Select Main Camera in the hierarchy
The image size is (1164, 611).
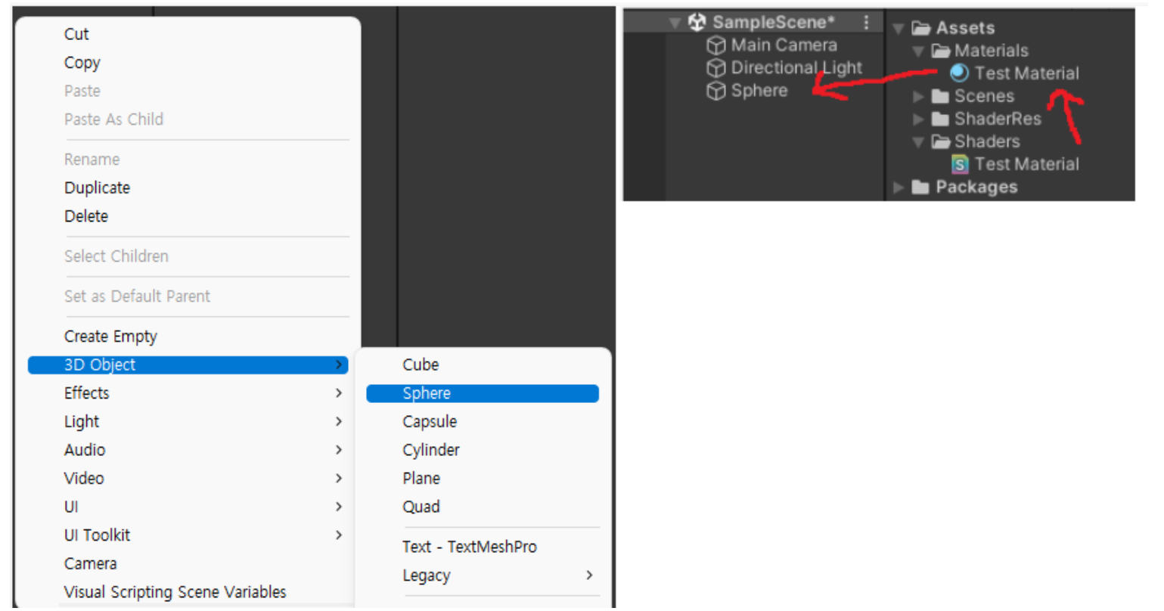(784, 45)
